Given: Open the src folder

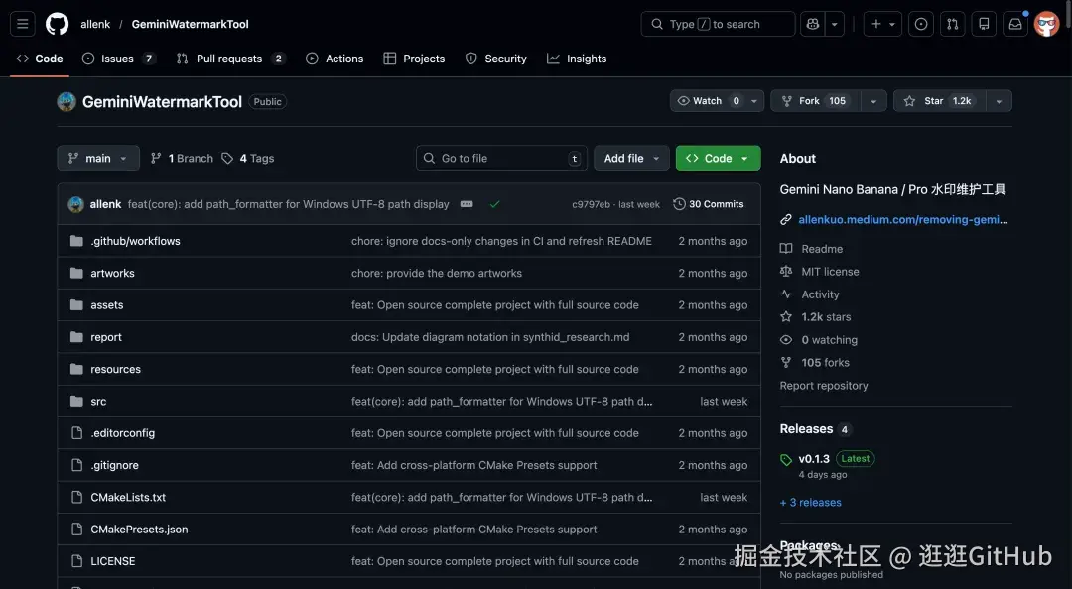Looking at the screenshot, I should pos(98,402).
